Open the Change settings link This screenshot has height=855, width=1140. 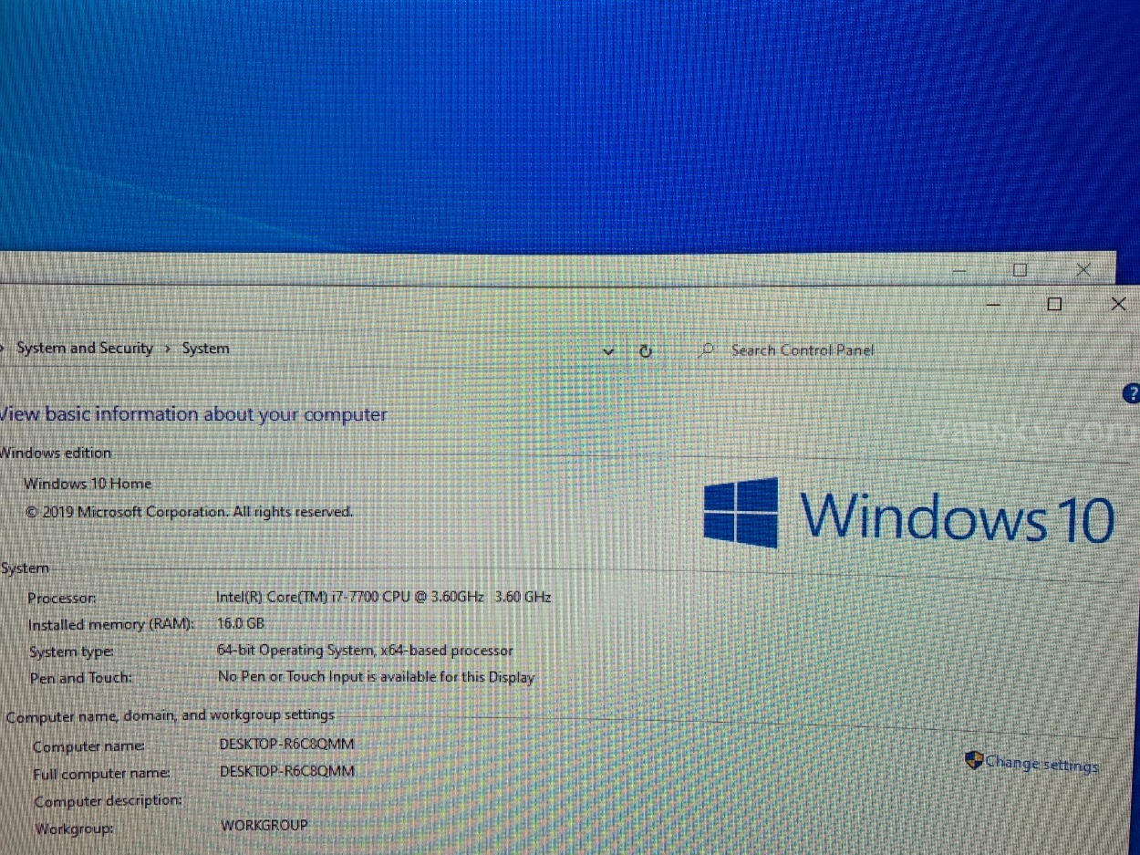tap(1042, 764)
